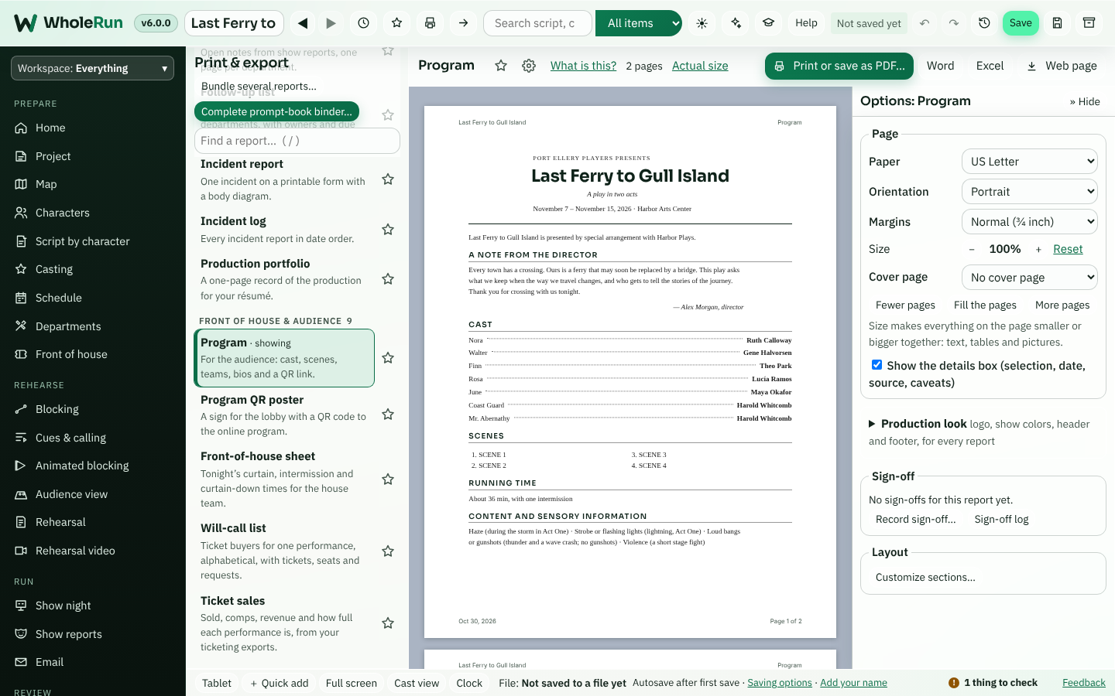
Task: Click the forward arrow icon in the top toolbar
Action: tap(331, 23)
